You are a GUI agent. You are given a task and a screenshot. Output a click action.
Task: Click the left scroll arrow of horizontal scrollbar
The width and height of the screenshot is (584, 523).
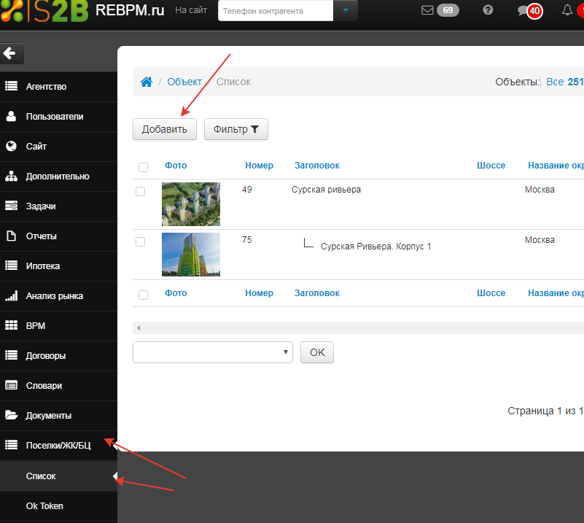coord(139,328)
